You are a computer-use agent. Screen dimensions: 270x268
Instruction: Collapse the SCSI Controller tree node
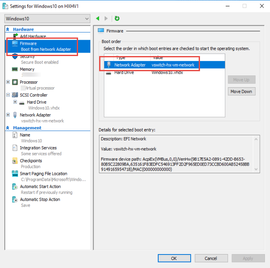pos(8,95)
